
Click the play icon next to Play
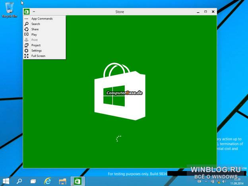pyautogui.click(x=26, y=34)
